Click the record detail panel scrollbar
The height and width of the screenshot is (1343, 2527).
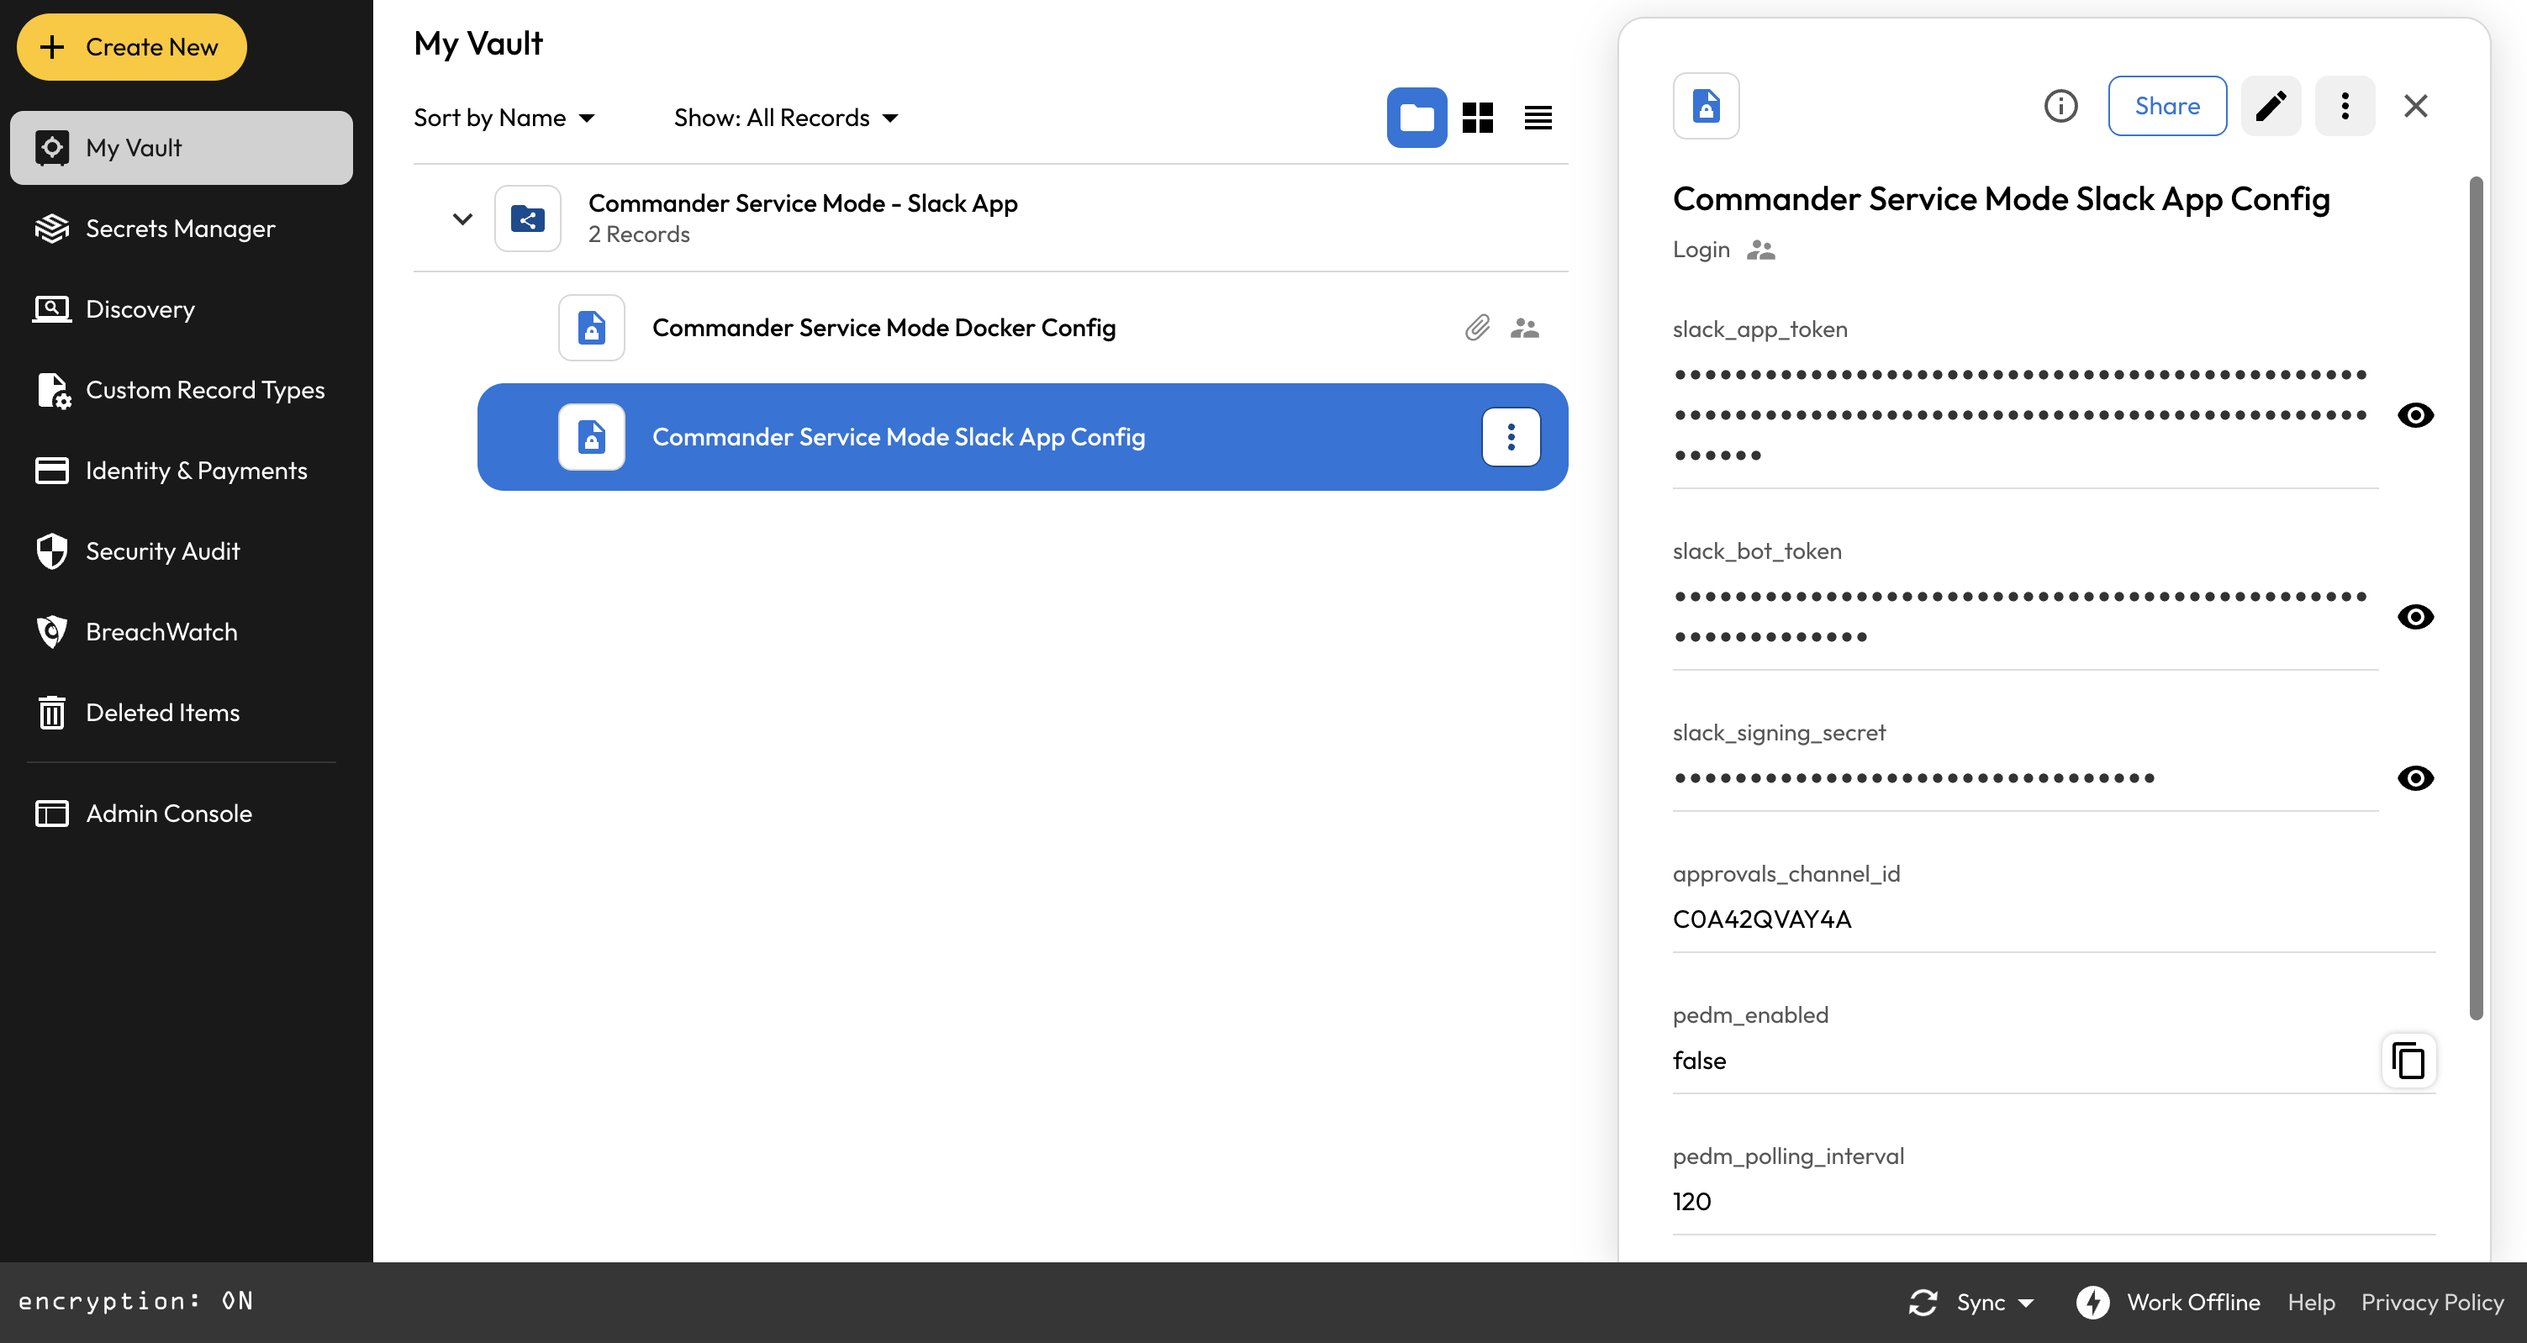point(2475,598)
